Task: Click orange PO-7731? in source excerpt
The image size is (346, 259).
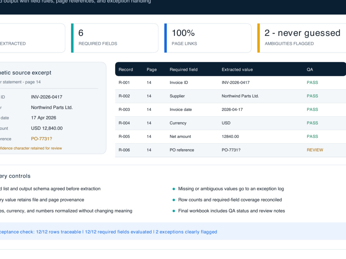Action: click(x=42, y=139)
